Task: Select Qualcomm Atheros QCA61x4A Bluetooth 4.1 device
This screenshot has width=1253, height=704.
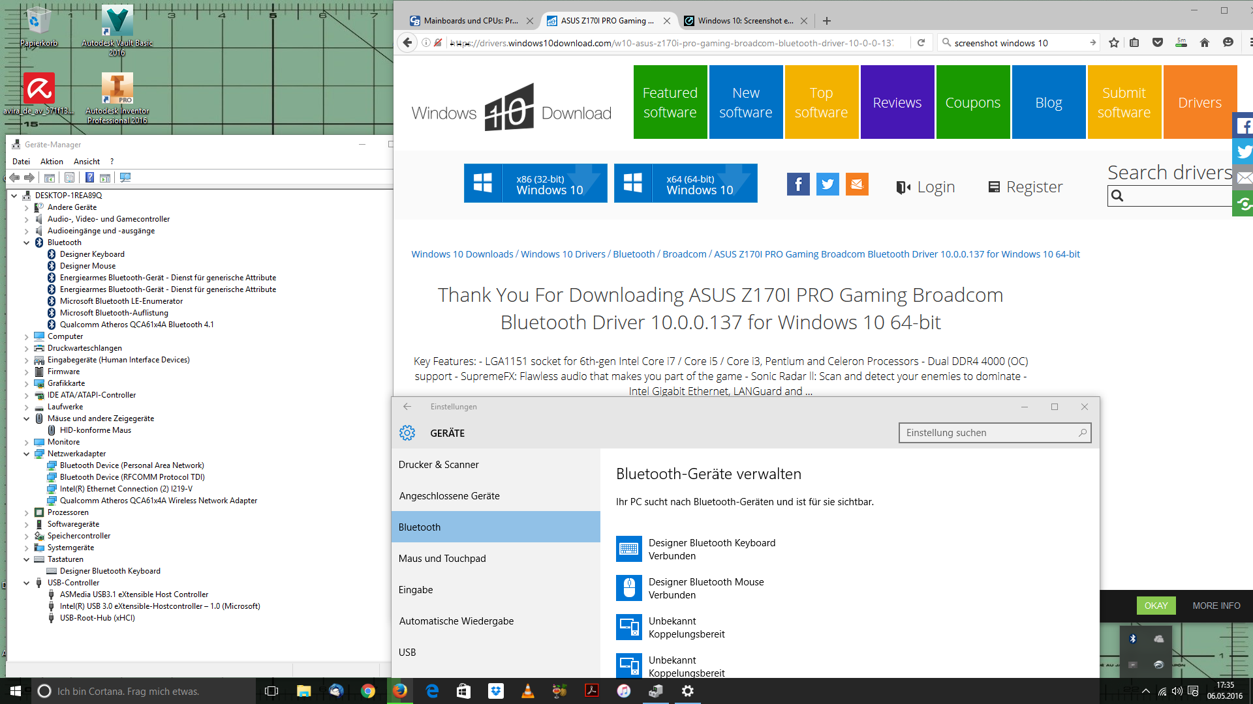Action: click(136, 325)
